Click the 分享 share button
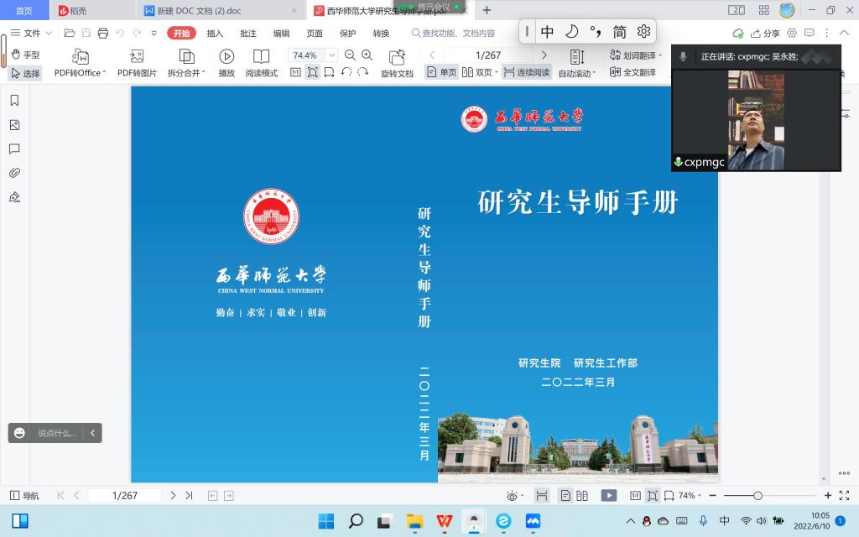Viewport: 859px width, 537px height. tap(765, 34)
